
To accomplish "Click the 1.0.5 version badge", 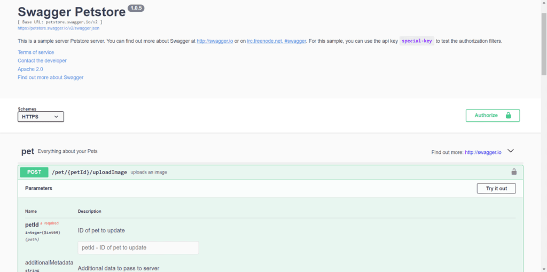I will point(136,9).
